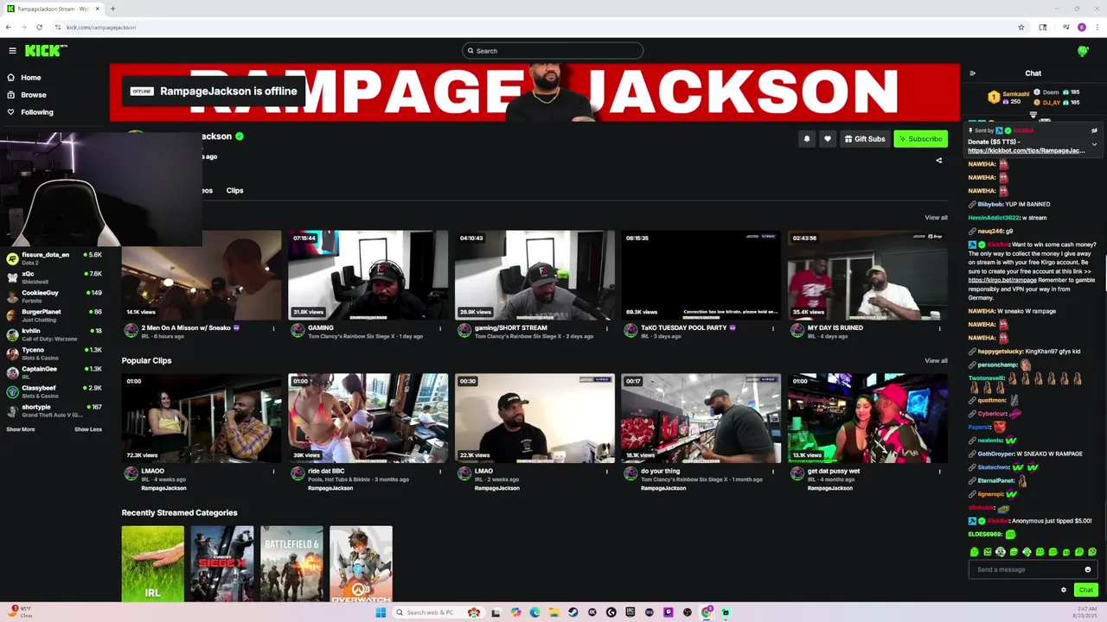
Task: Open the Windows Start menu
Action: tap(381, 612)
